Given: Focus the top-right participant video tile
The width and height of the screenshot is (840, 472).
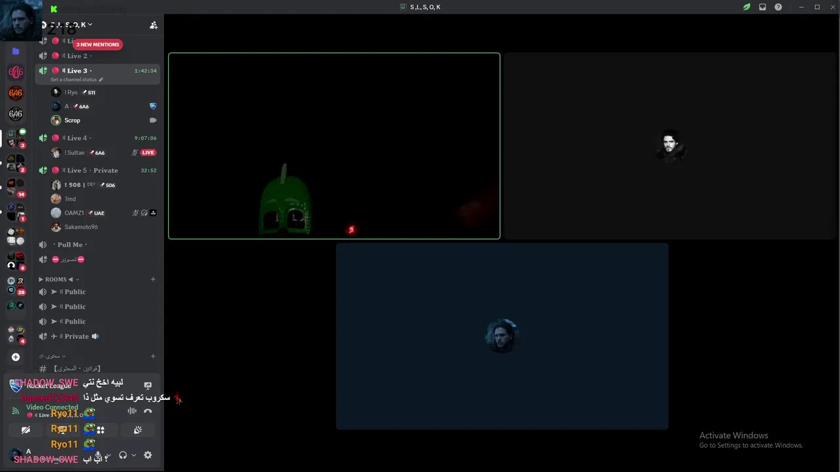Looking at the screenshot, I should tap(670, 146).
